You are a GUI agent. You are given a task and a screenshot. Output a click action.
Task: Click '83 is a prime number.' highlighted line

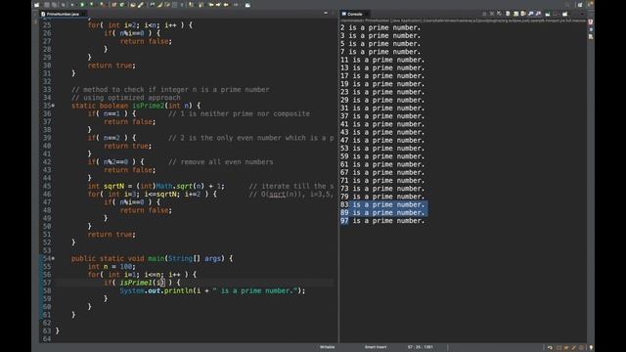382,204
